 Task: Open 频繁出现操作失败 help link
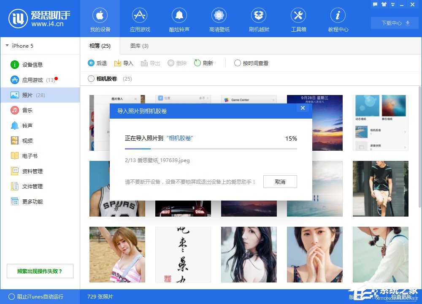(x=40, y=271)
